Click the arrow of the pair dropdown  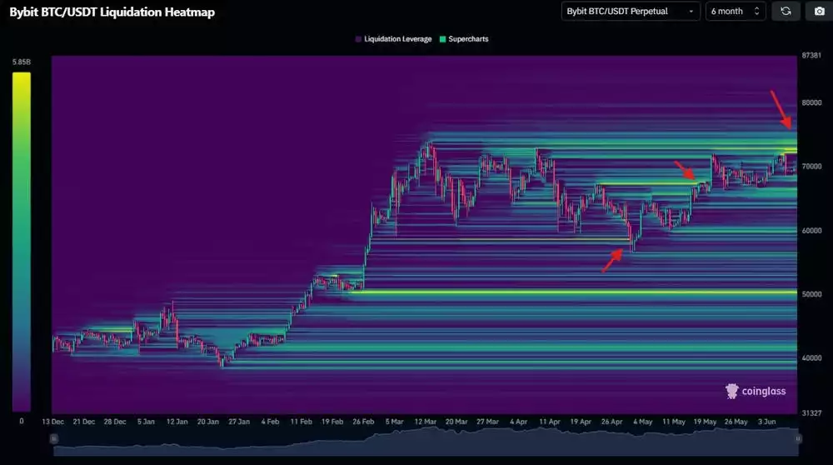(x=691, y=12)
